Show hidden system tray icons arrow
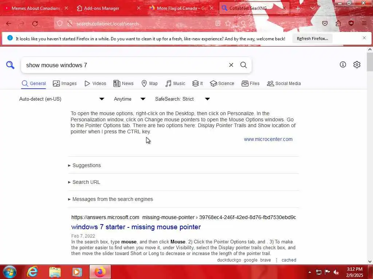 pos(310,272)
